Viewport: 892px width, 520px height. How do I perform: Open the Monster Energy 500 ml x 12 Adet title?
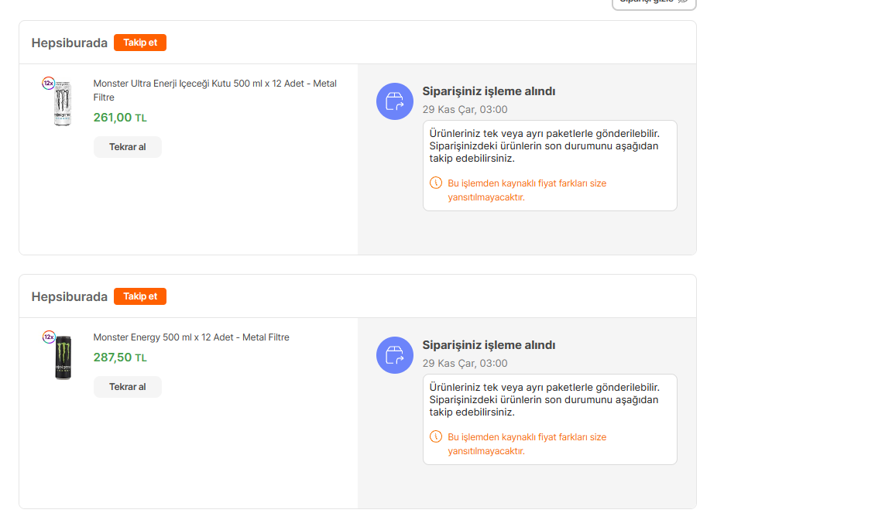[191, 337]
